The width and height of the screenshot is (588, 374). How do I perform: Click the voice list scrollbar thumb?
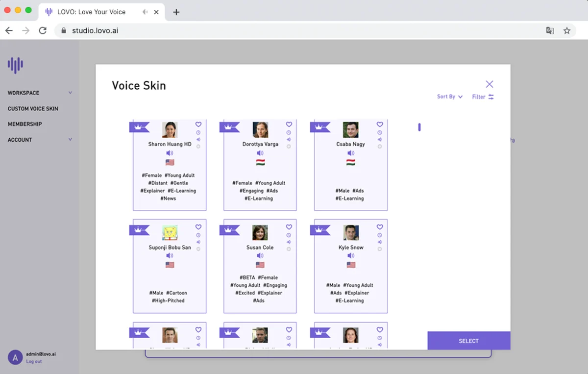419,127
